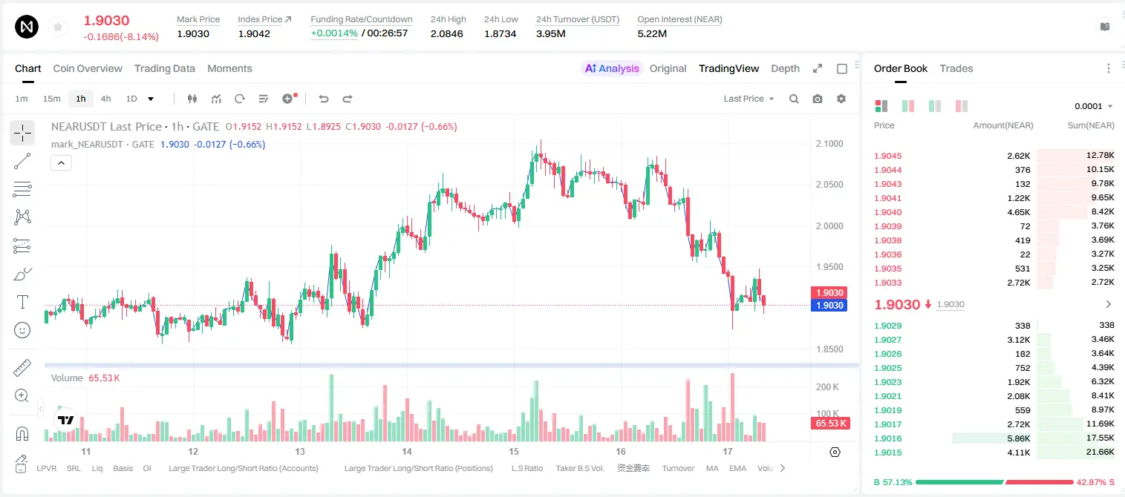1125x497 pixels.
Task: Switch to the Depth chart view
Action: click(x=785, y=68)
